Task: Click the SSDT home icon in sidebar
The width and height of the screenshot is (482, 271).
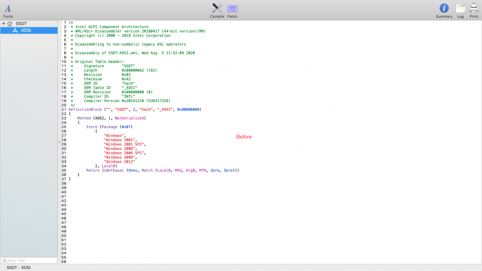Action: click(x=10, y=24)
